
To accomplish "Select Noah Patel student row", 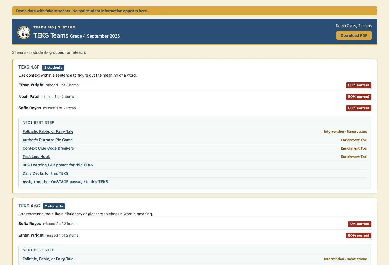I will 195,97.
